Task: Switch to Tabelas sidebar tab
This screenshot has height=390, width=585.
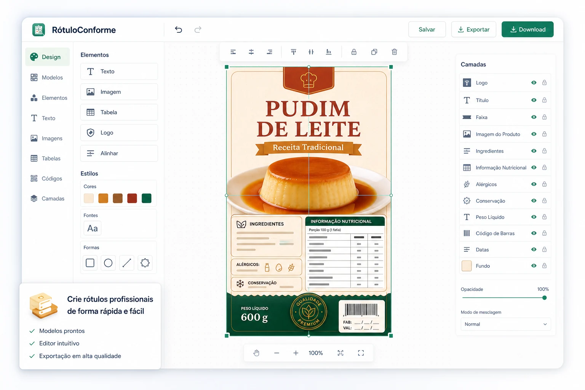Action: pos(48,158)
